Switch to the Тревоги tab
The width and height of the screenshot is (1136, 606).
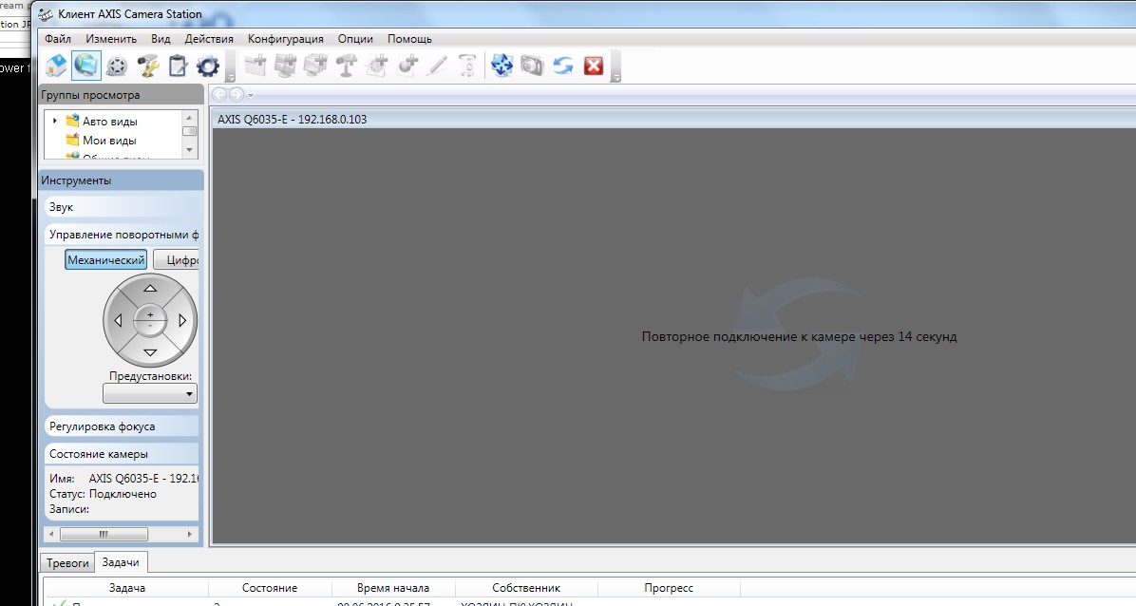[67, 562]
